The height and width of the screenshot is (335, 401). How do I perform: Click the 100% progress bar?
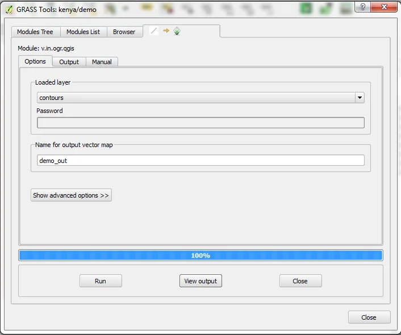click(200, 255)
